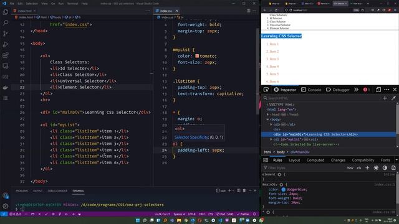Open the Compatibility sidebar tab

363,160
